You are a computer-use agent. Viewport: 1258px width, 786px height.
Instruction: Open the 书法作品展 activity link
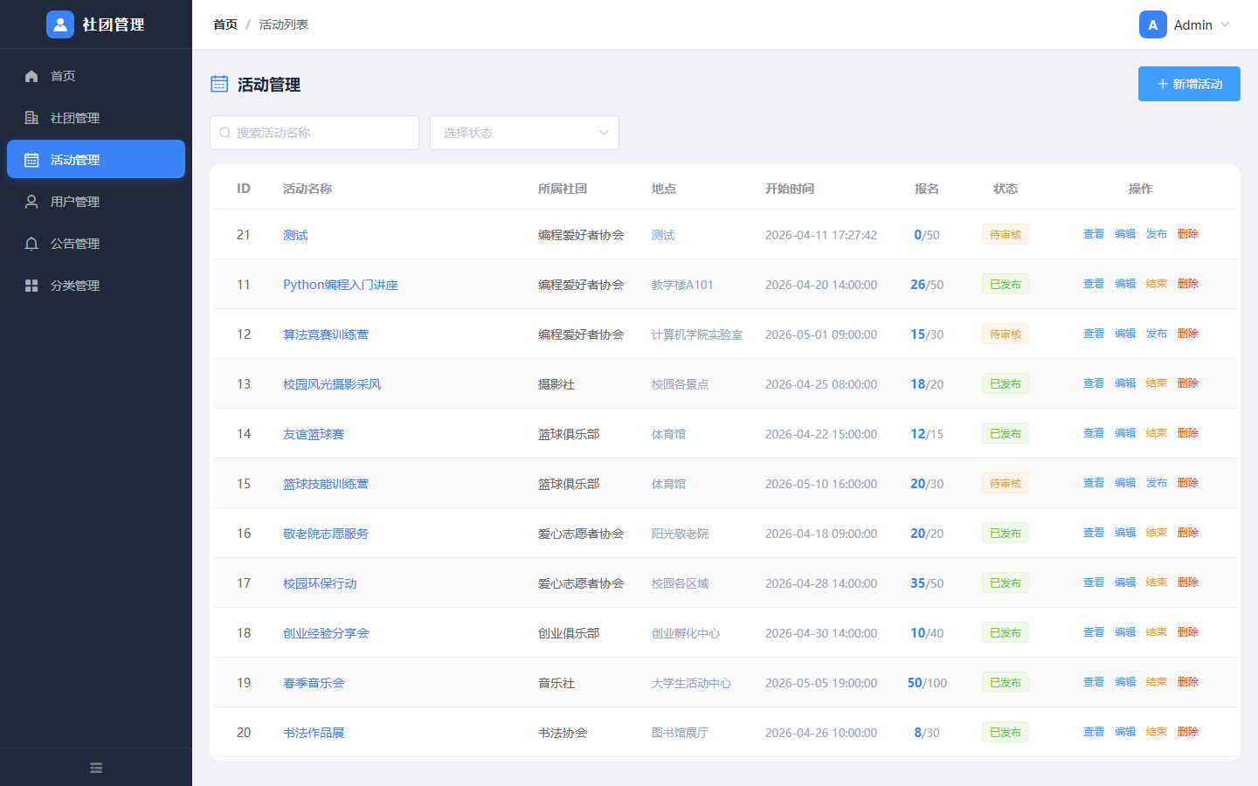[x=314, y=733]
